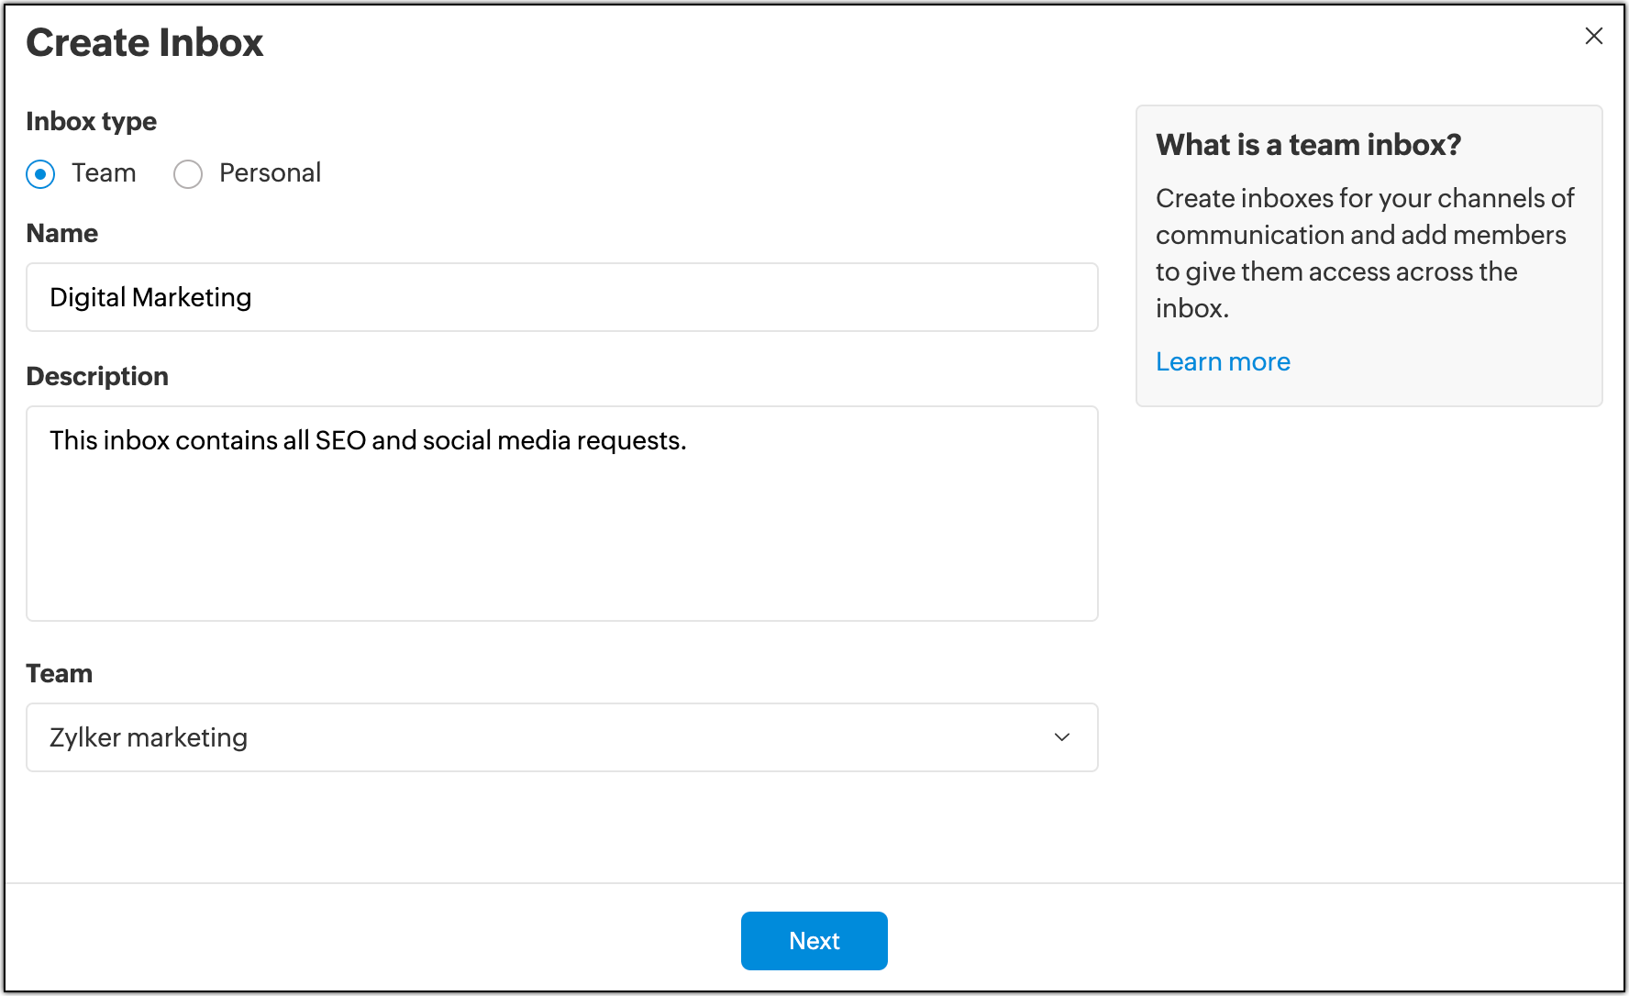Expand the Team dropdown chevron arrow
Screen dimensions: 1629x996
[x=1062, y=737]
